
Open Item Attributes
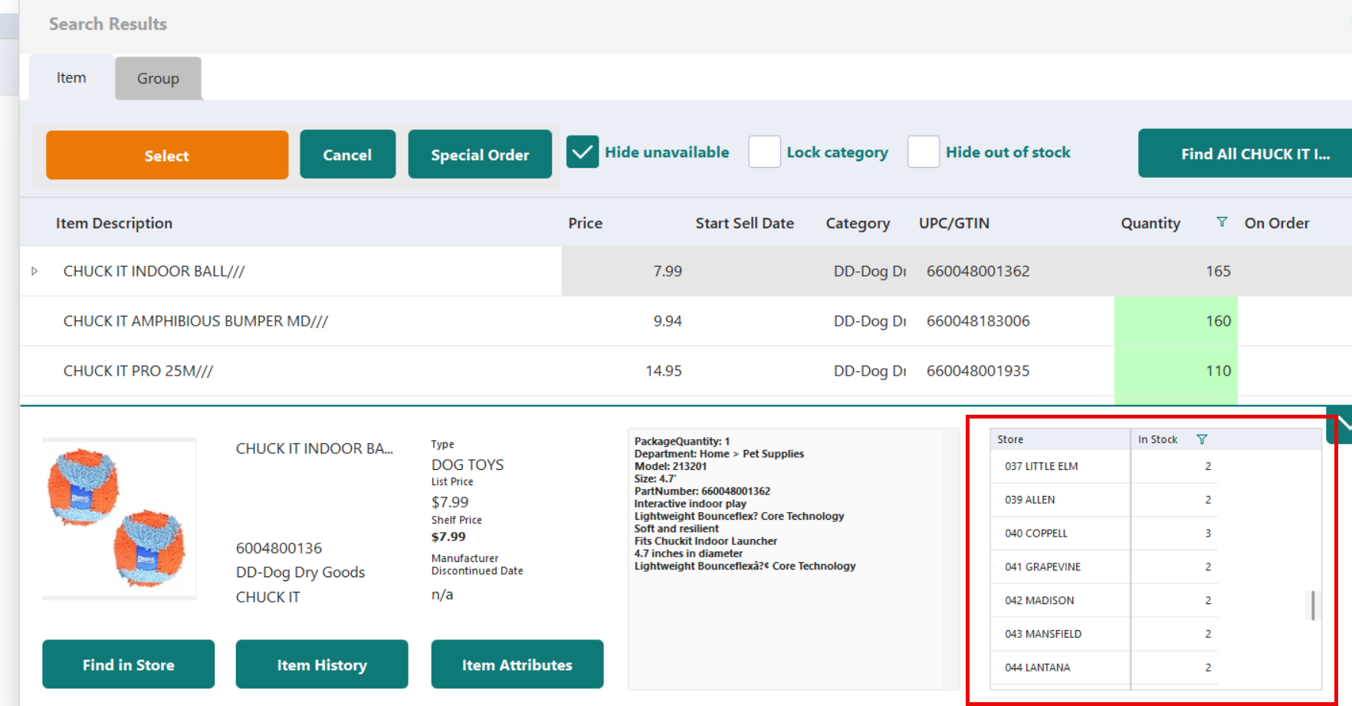(517, 665)
